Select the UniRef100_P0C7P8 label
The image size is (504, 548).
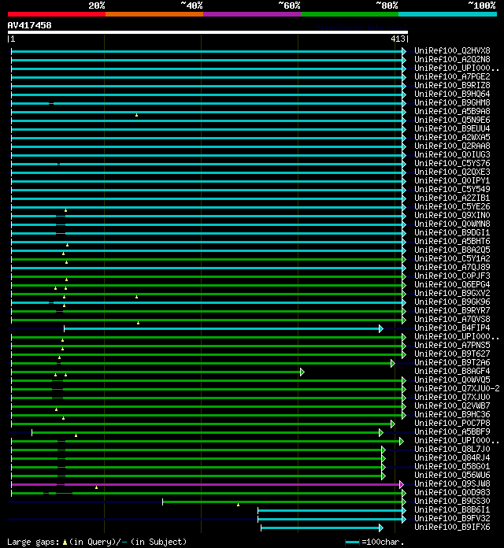pos(452,423)
